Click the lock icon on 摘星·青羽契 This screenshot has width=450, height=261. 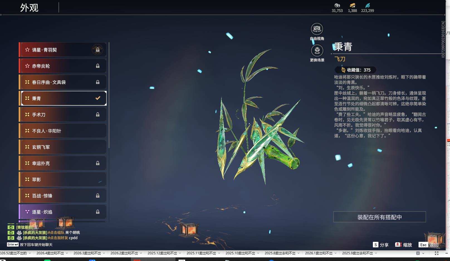point(98,50)
